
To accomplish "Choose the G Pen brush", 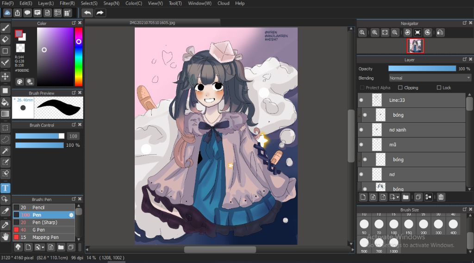I will point(44,230).
